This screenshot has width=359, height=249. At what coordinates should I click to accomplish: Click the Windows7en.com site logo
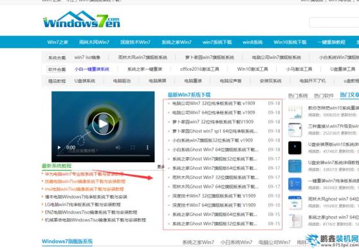[x=82, y=19]
